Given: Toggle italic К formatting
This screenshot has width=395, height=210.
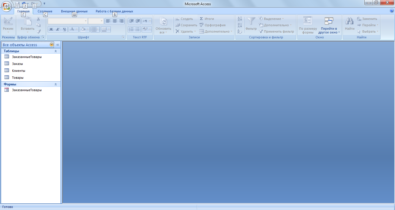Looking at the screenshot, I should tap(58, 29).
